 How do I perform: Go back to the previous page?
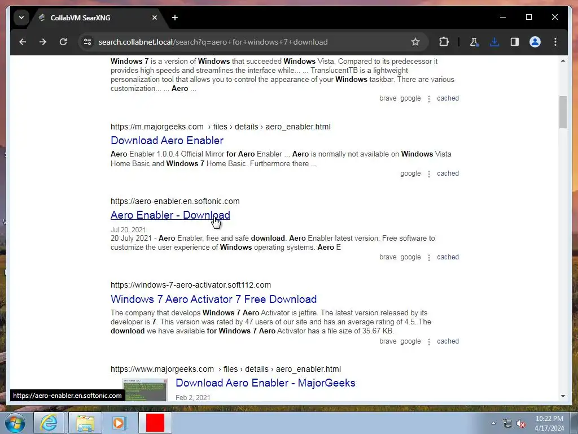23,42
